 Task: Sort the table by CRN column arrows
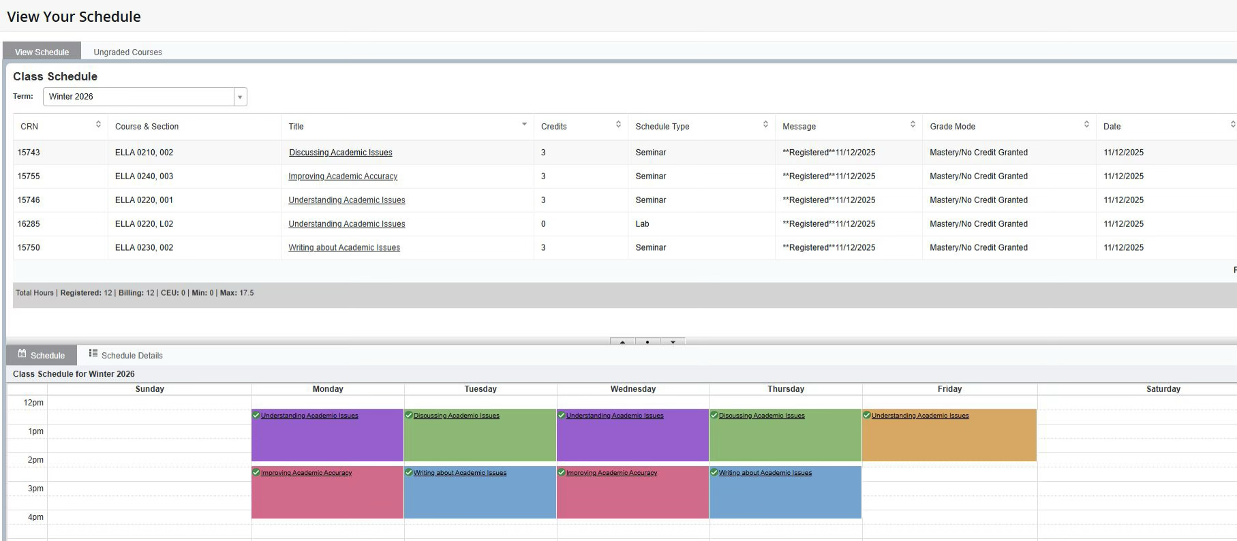click(x=98, y=124)
